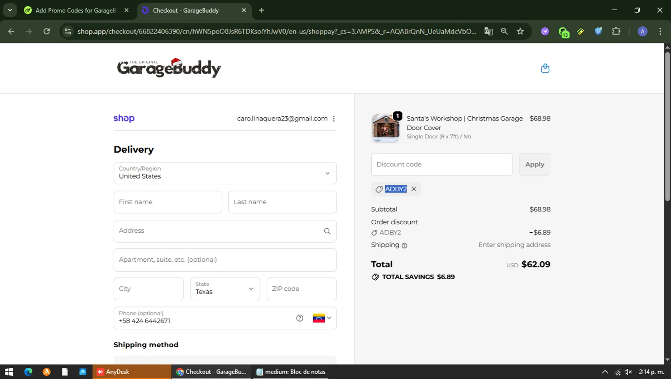The width and height of the screenshot is (671, 379).
Task: Click the Shop Pay logo
Action: [124, 118]
